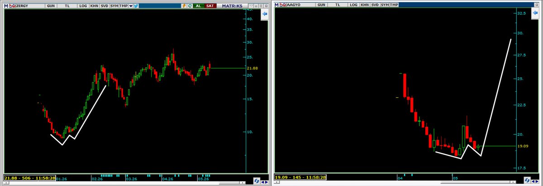Click the sync icon at ZERGY chart bottom
This screenshot has width=543, height=186.
257,180
